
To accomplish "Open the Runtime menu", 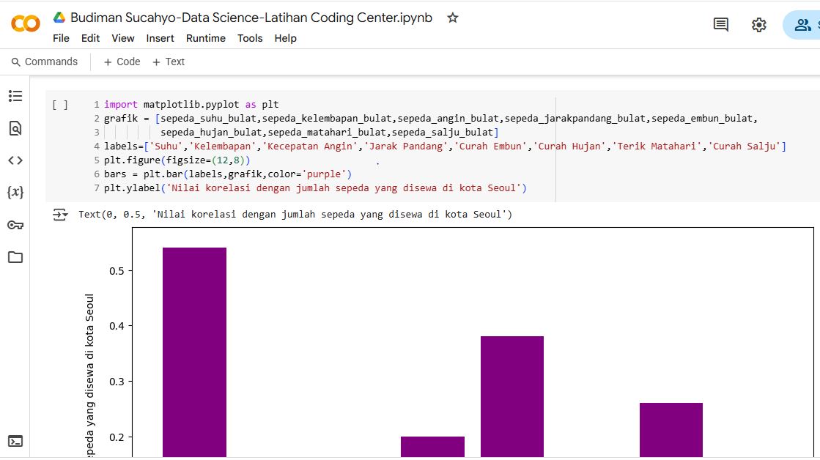I will (x=205, y=38).
